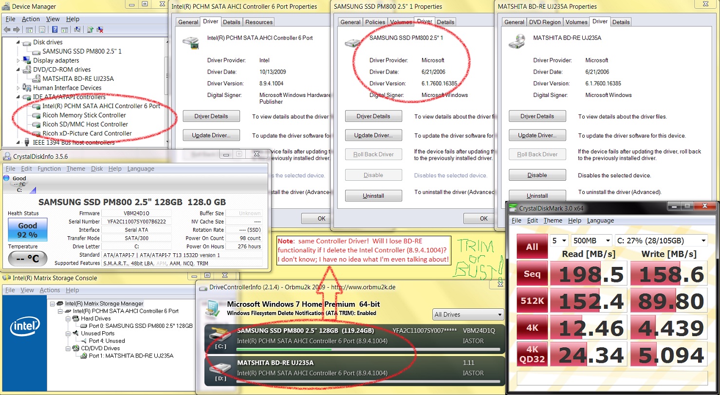The width and height of the screenshot is (720, 395).
Task: Click Scan for hardware changes toolbar icon
Action: coord(77,30)
